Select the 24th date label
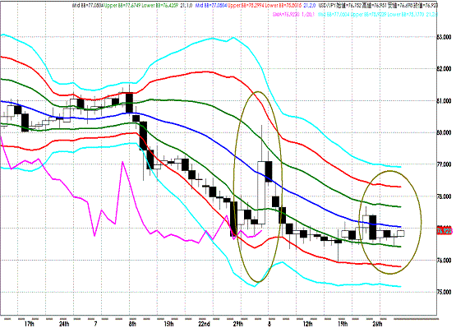 coord(64,324)
